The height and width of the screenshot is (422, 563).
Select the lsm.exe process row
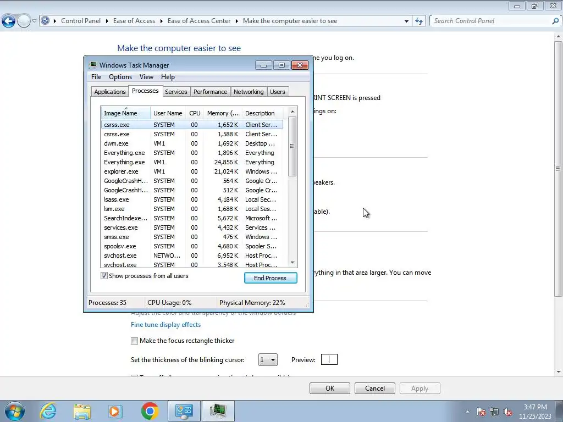point(192,209)
